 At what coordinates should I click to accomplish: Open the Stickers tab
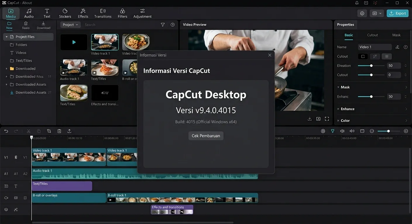coord(65,13)
